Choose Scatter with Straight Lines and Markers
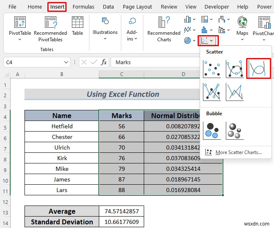Image resolution: width=274 pixels, height=228 pixels. (212, 92)
